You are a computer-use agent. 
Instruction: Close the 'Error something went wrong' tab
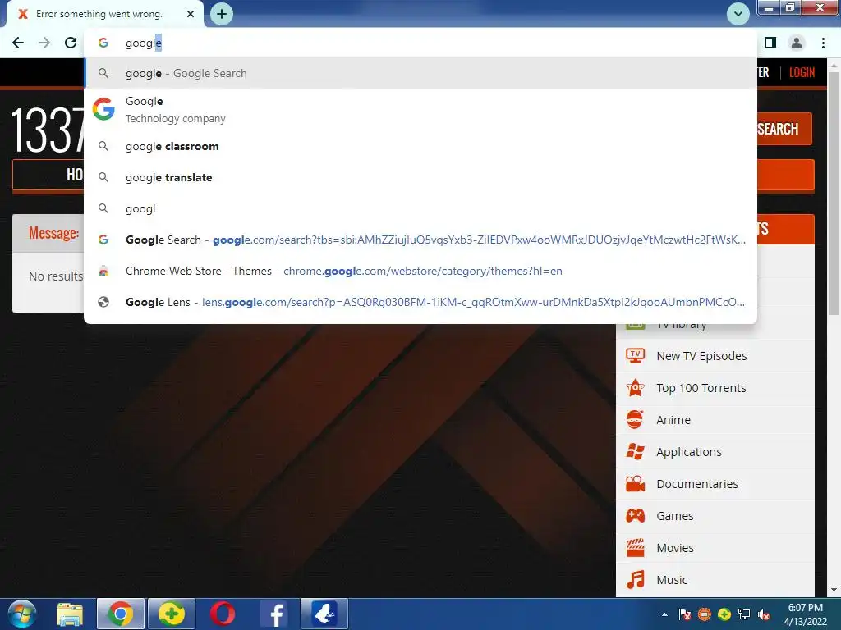click(191, 14)
